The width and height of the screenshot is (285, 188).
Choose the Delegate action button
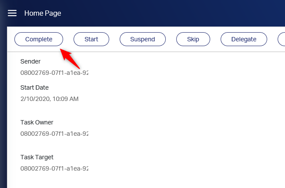[244, 39]
